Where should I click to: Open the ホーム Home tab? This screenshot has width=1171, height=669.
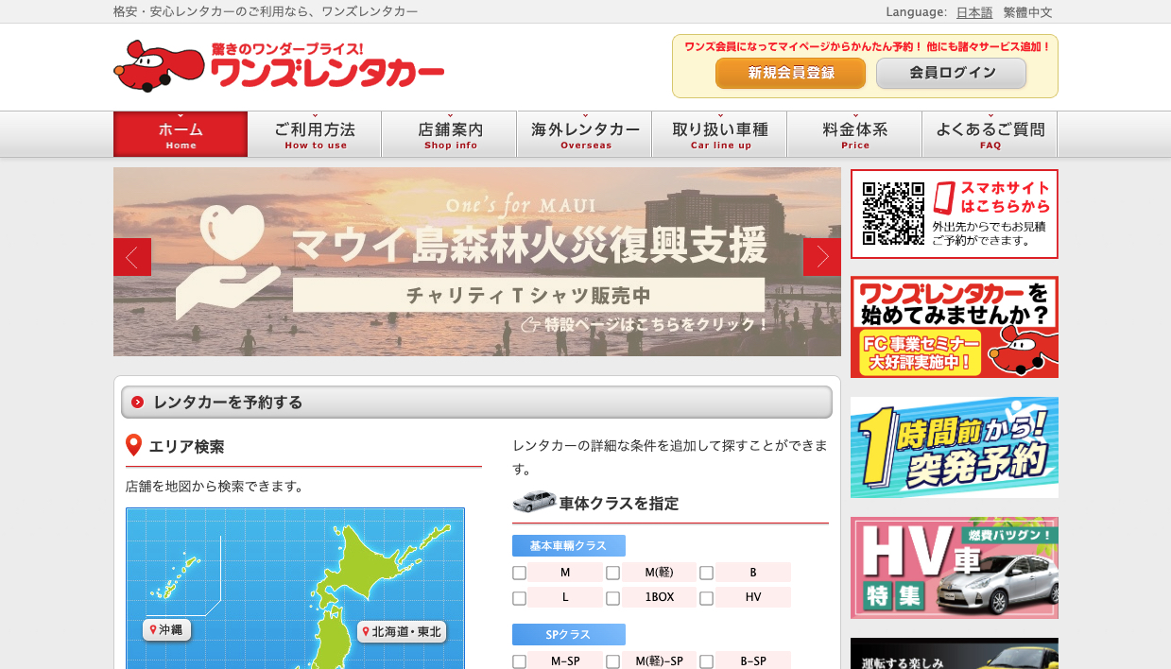(x=181, y=134)
